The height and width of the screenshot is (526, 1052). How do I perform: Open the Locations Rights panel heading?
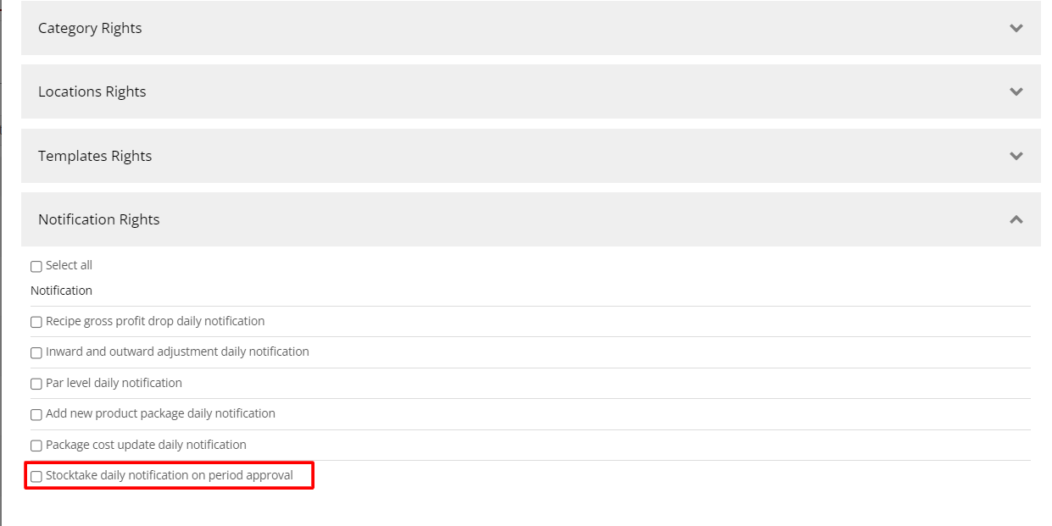click(x=92, y=91)
